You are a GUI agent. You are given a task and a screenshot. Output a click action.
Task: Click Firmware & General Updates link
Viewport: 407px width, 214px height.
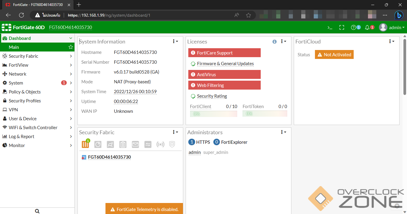point(225,64)
